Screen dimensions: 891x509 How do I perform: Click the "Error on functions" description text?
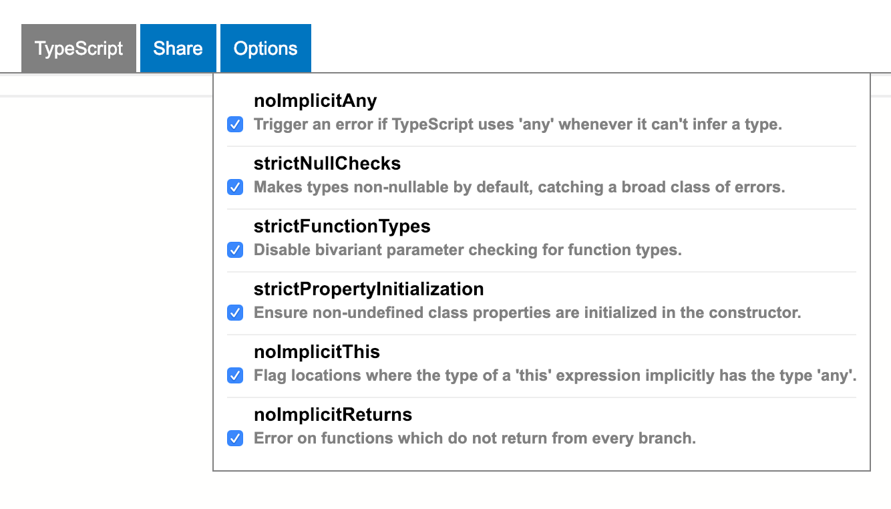click(x=475, y=438)
